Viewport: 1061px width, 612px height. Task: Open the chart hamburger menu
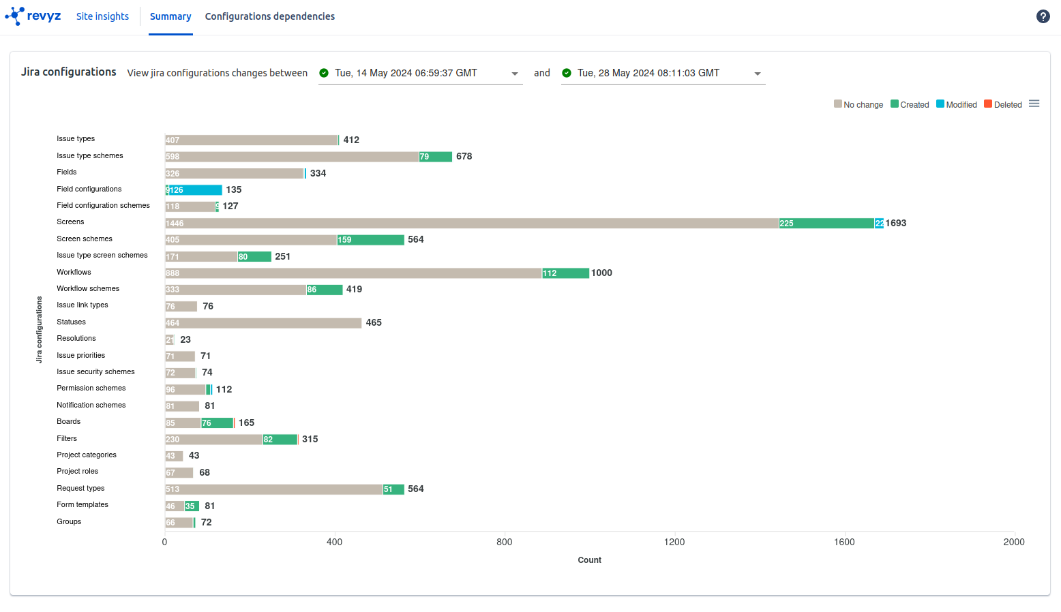pos(1034,104)
